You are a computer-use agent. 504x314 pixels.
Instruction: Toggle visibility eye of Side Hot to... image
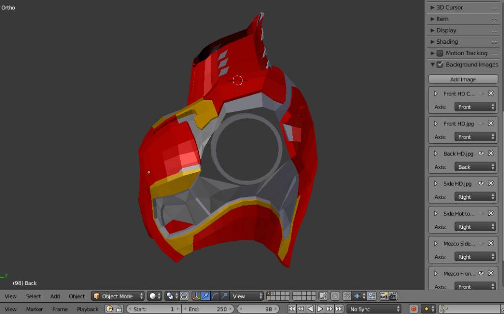coord(481,214)
